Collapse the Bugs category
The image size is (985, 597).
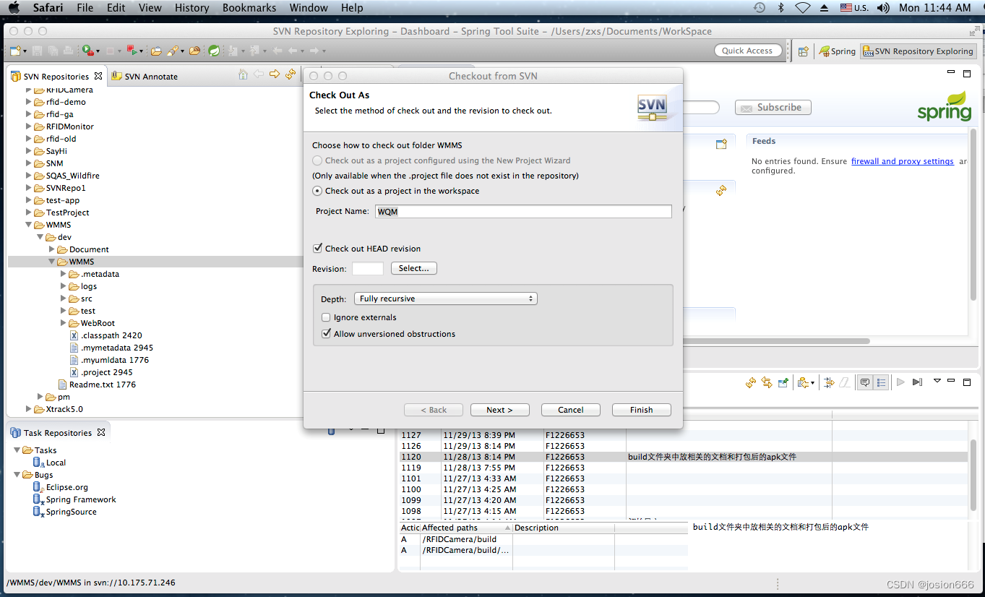(17, 475)
